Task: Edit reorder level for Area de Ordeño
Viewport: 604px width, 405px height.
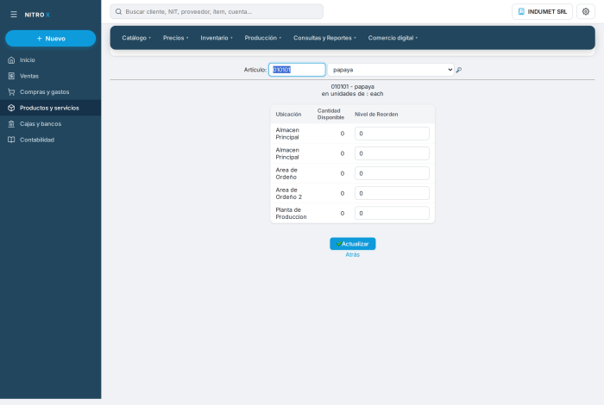Action: click(392, 173)
